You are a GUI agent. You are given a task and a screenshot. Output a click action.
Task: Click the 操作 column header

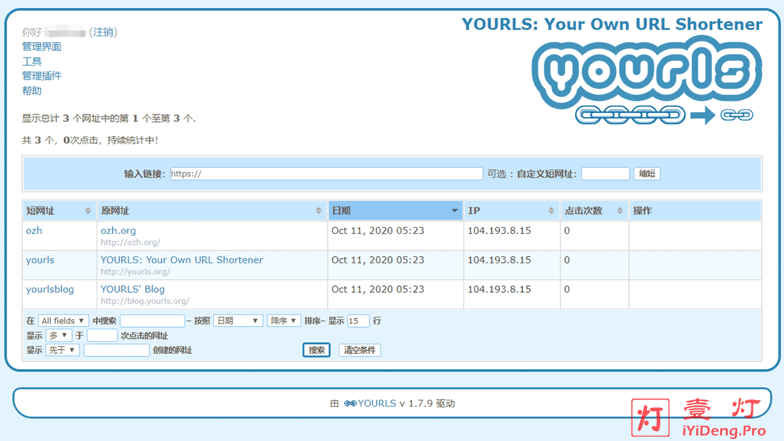tap(695, 211)
